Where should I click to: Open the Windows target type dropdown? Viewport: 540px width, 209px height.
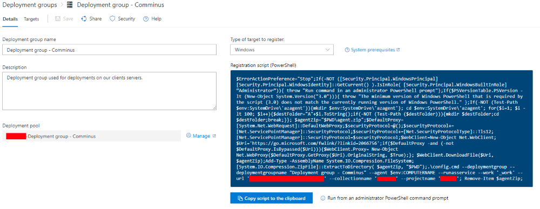[282, 50]
